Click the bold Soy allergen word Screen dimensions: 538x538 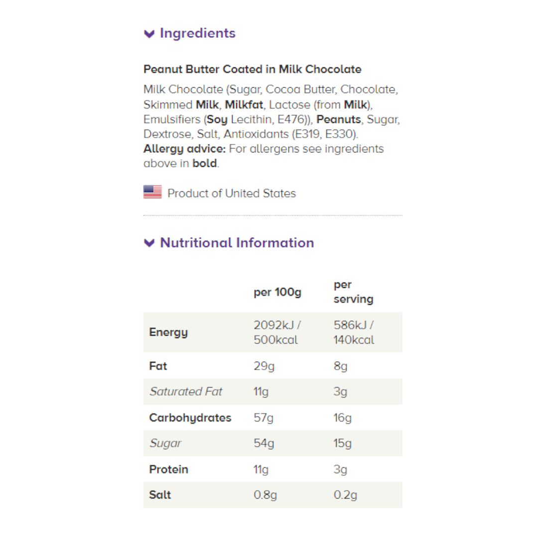point(217,120)
